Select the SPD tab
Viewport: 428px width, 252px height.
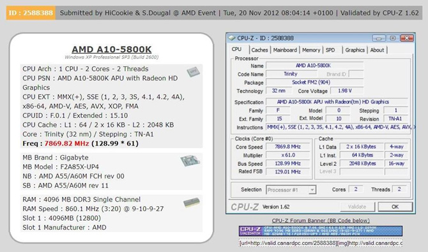330,50
